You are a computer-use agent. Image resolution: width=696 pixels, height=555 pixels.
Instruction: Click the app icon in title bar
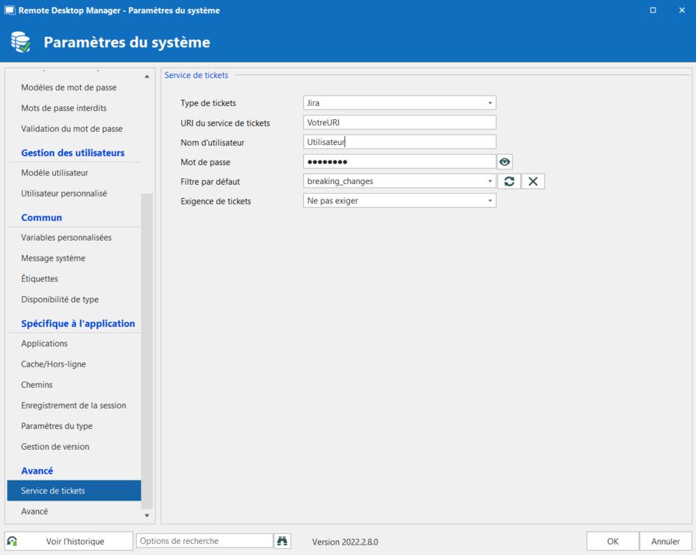(x=10, y=10)
